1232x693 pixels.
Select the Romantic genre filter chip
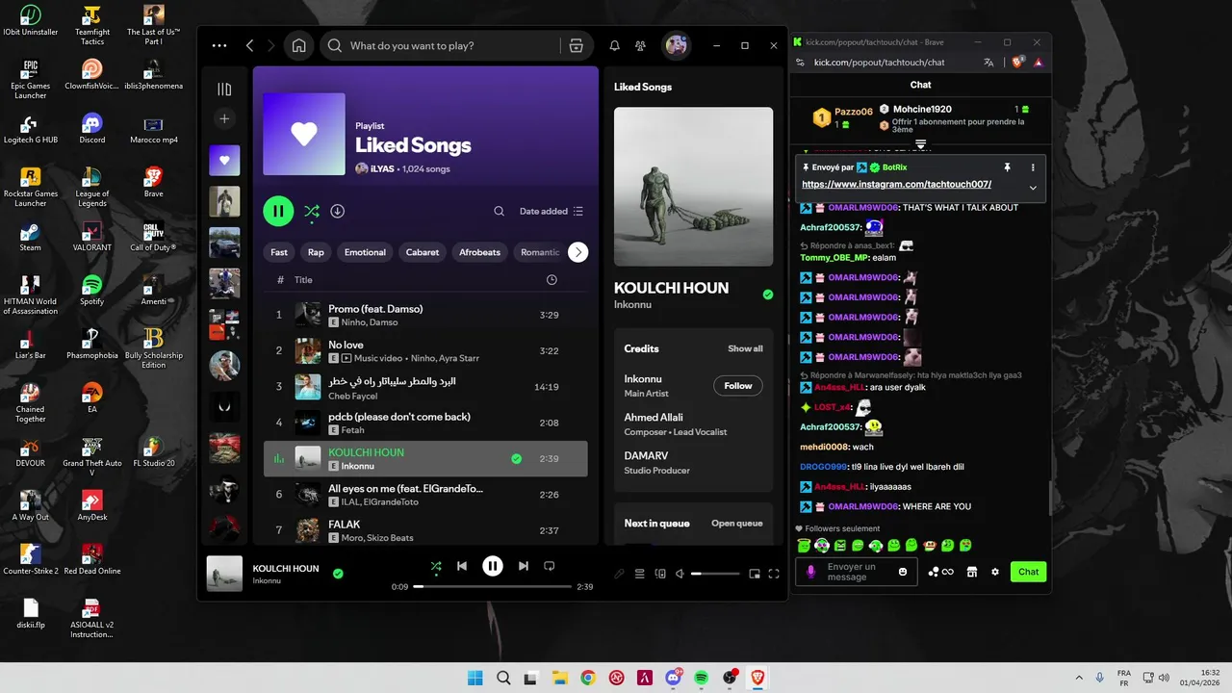(x=540, y=252)
